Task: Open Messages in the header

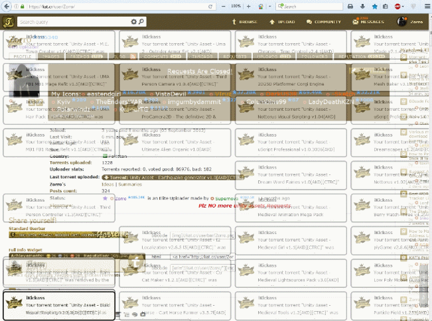Action: pyautogui.click(x=368, y=21)
